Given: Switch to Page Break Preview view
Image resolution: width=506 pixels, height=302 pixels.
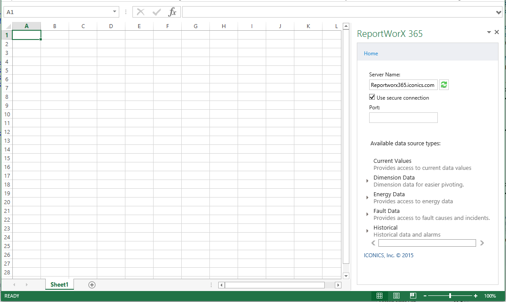Looking at the screenshot, I should 413,295.
